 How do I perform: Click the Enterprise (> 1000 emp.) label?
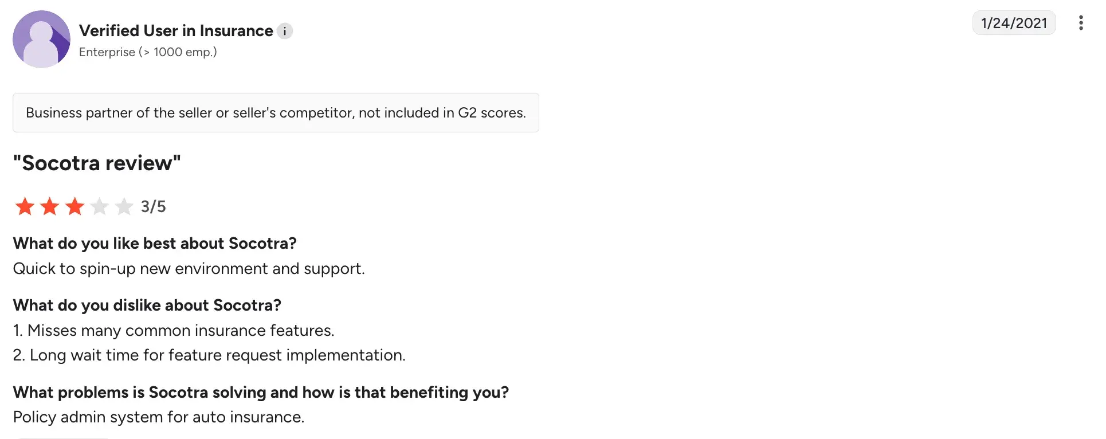[x=148, y=52]
